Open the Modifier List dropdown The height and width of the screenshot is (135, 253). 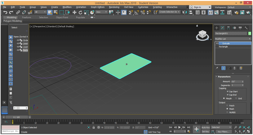click(233, 39)
